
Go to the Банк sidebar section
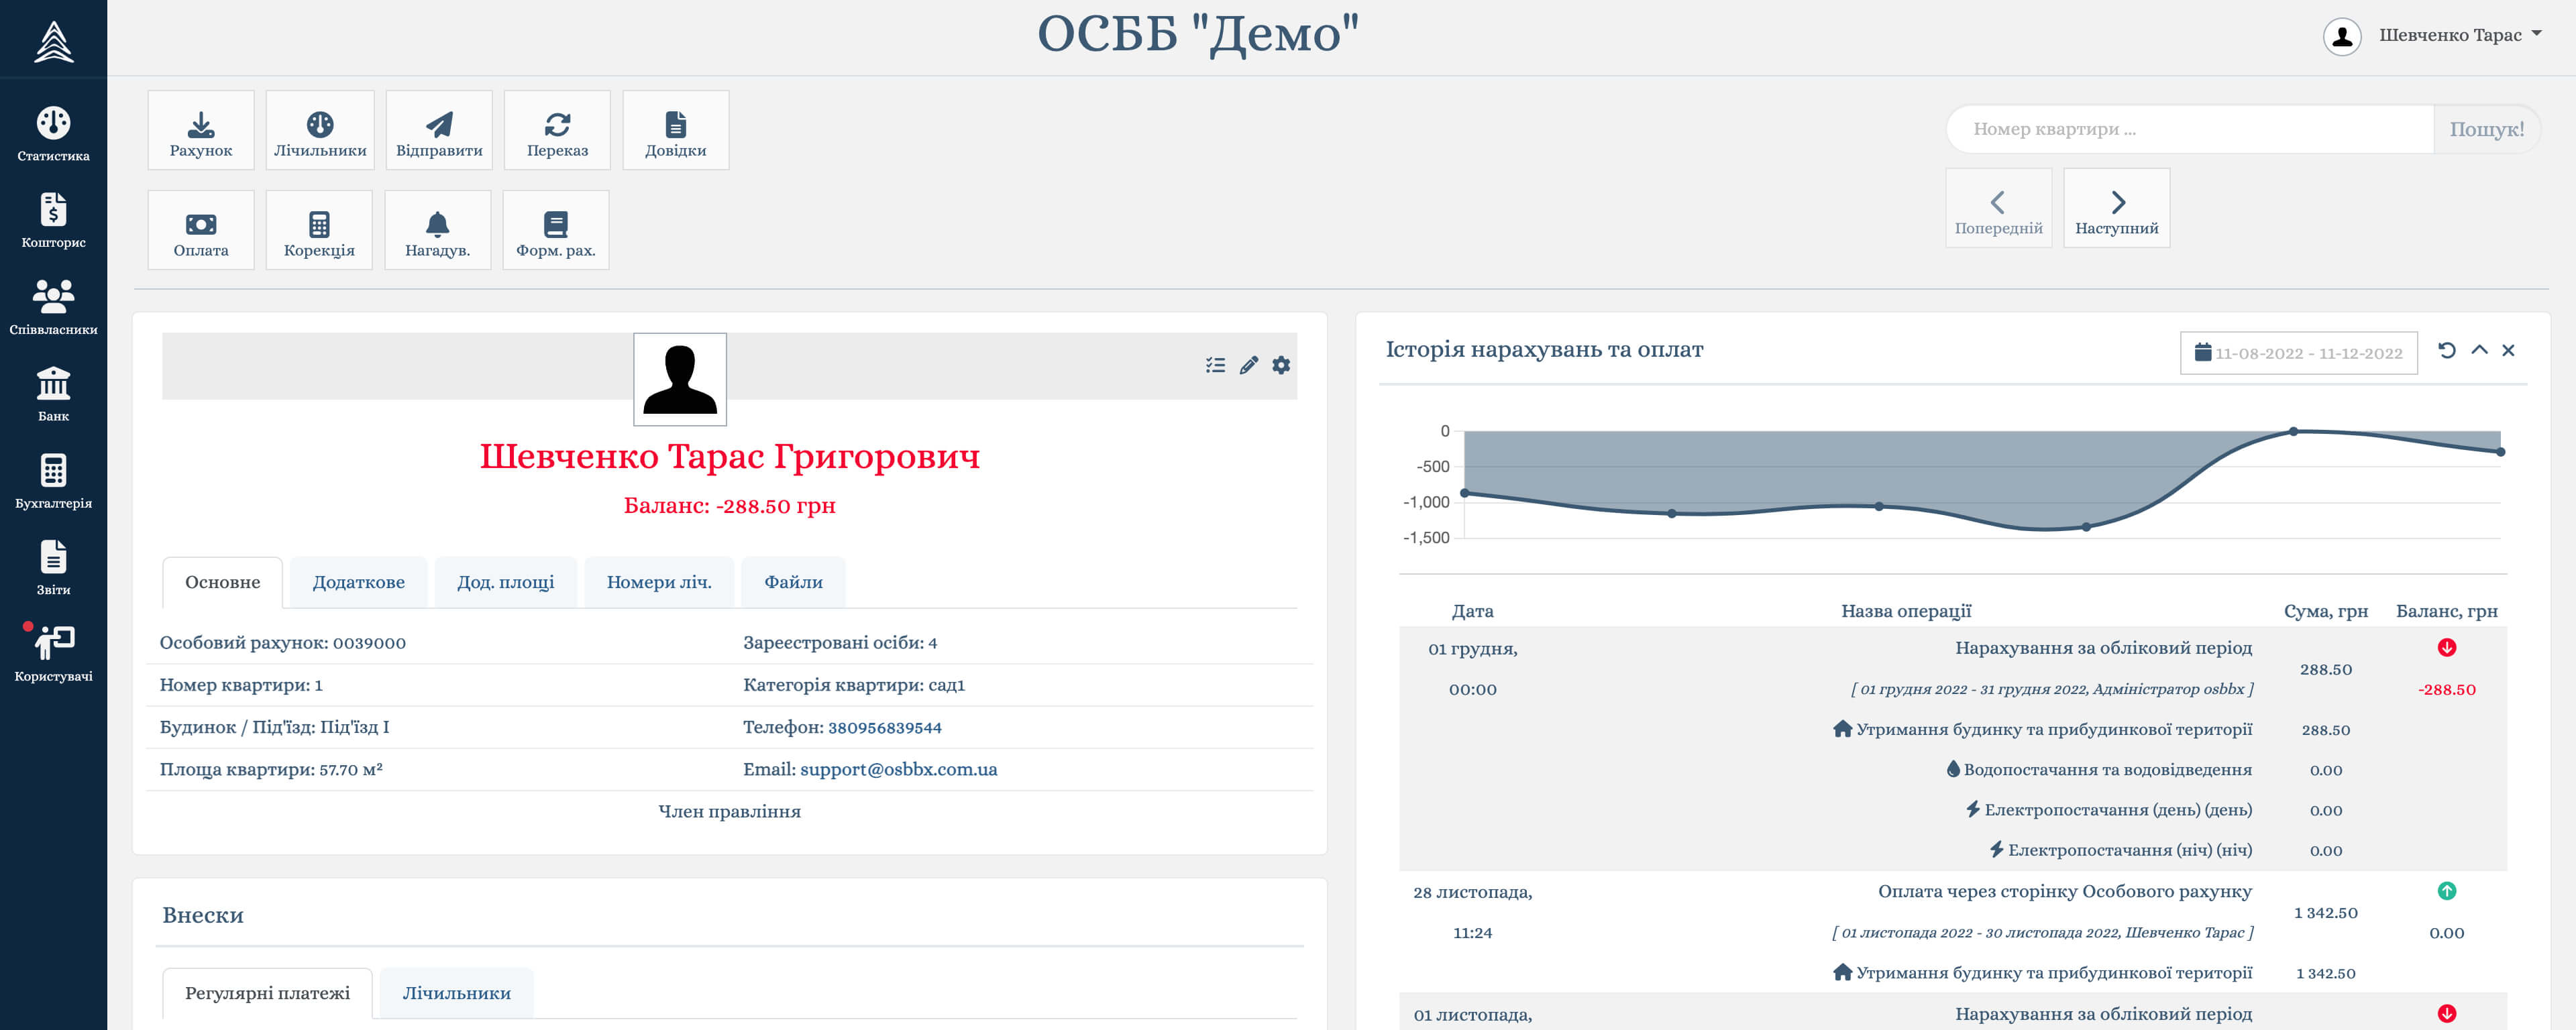click(53, 394)
